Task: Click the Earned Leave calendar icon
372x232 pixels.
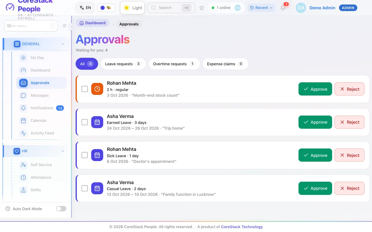Action: 97,122
